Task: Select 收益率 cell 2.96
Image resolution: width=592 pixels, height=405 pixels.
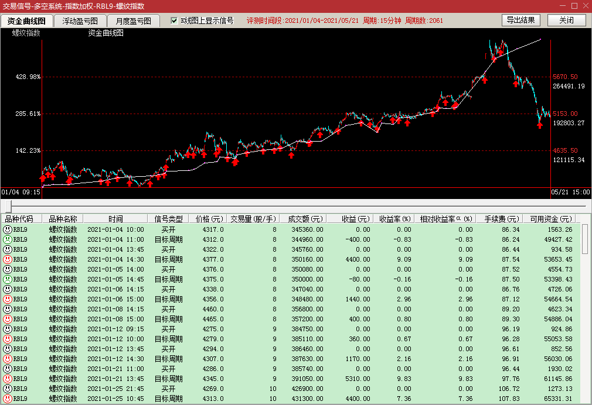Action: point(404,299)
